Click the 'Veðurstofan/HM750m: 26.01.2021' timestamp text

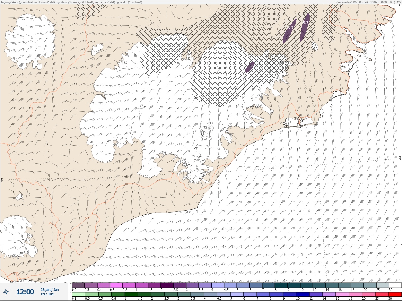(357, 2)
